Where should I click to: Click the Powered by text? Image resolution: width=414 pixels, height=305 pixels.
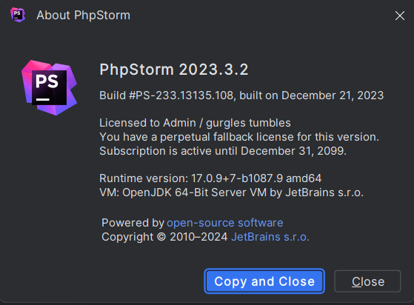point(133,223)
